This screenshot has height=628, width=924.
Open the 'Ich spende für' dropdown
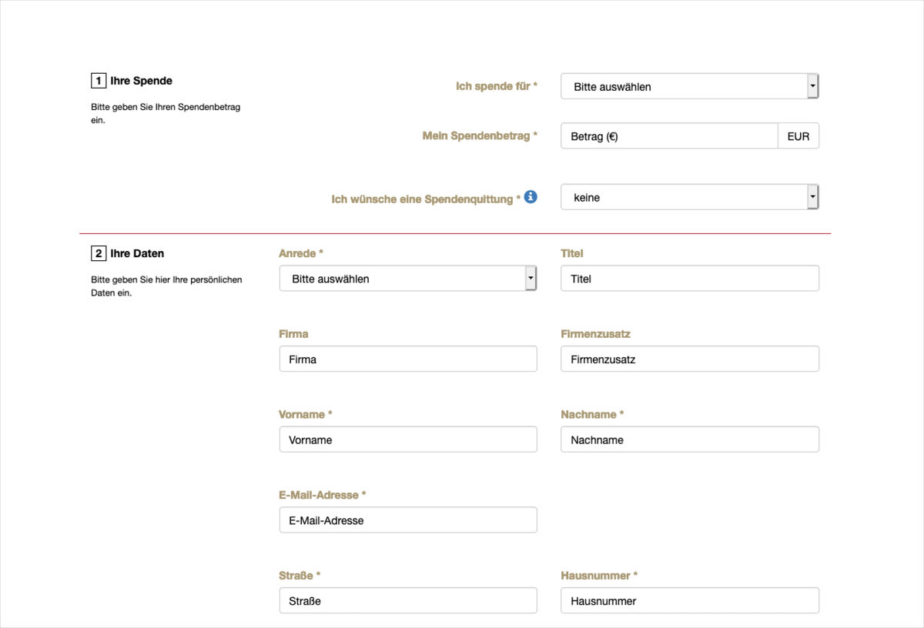tap(690, 86)
